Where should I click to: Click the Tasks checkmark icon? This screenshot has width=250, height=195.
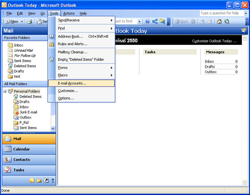pyautogui.click(x=8, y=170)
